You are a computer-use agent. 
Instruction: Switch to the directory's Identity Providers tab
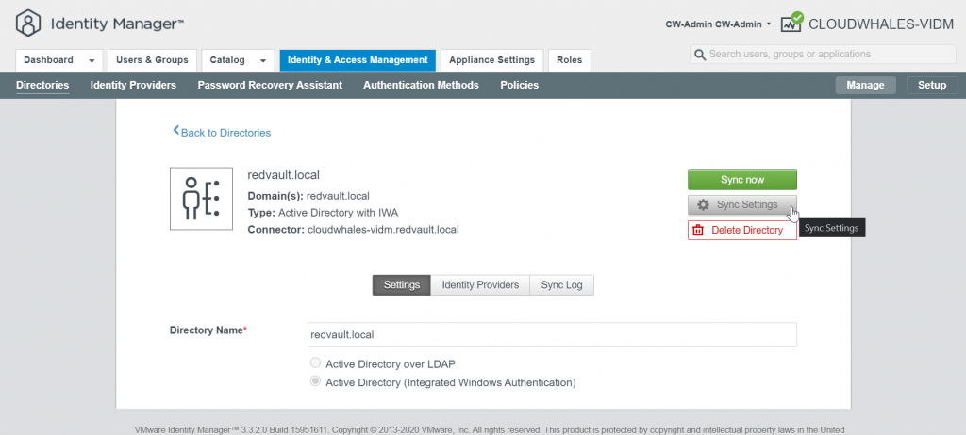(x=480, y=285)
